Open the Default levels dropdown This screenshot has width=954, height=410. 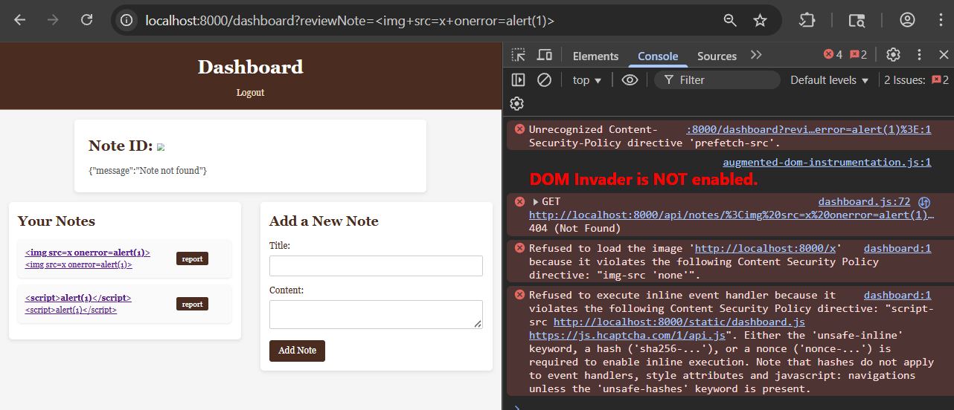[x=829, y=80]
